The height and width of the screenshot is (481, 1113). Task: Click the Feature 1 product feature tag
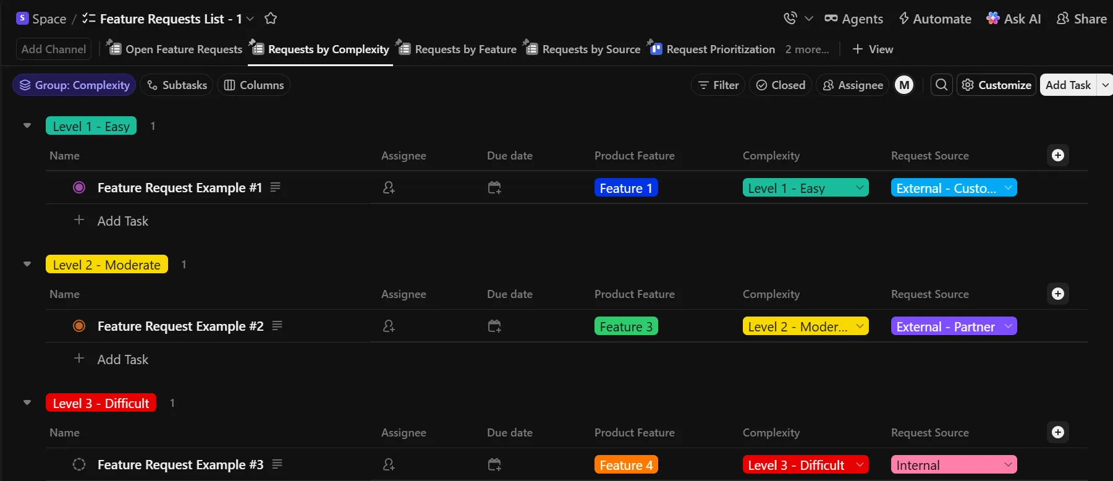pyautogui.click(x=626, y=188)
